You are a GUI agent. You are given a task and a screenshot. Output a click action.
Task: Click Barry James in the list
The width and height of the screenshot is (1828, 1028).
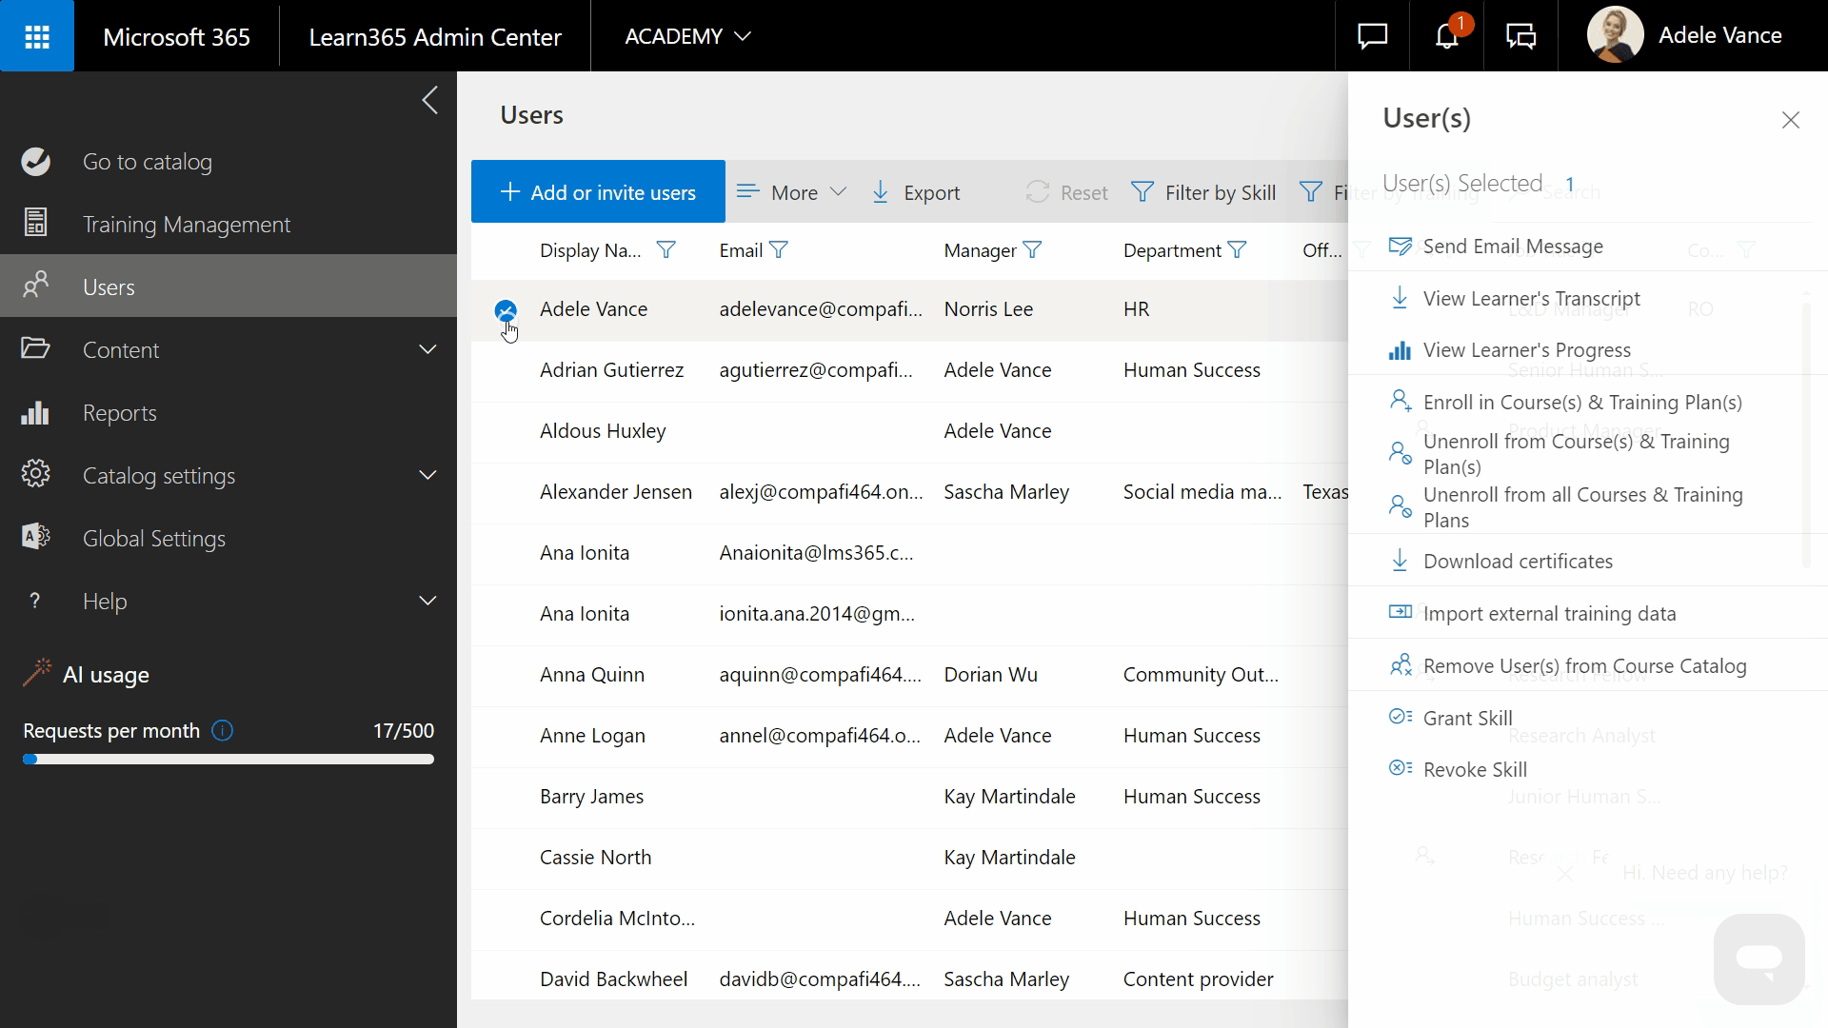pos(591,797)
